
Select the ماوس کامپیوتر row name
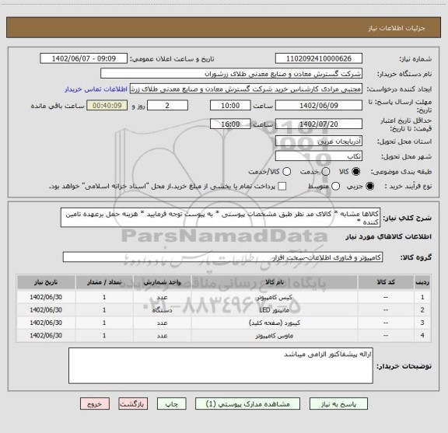[275, 336]
